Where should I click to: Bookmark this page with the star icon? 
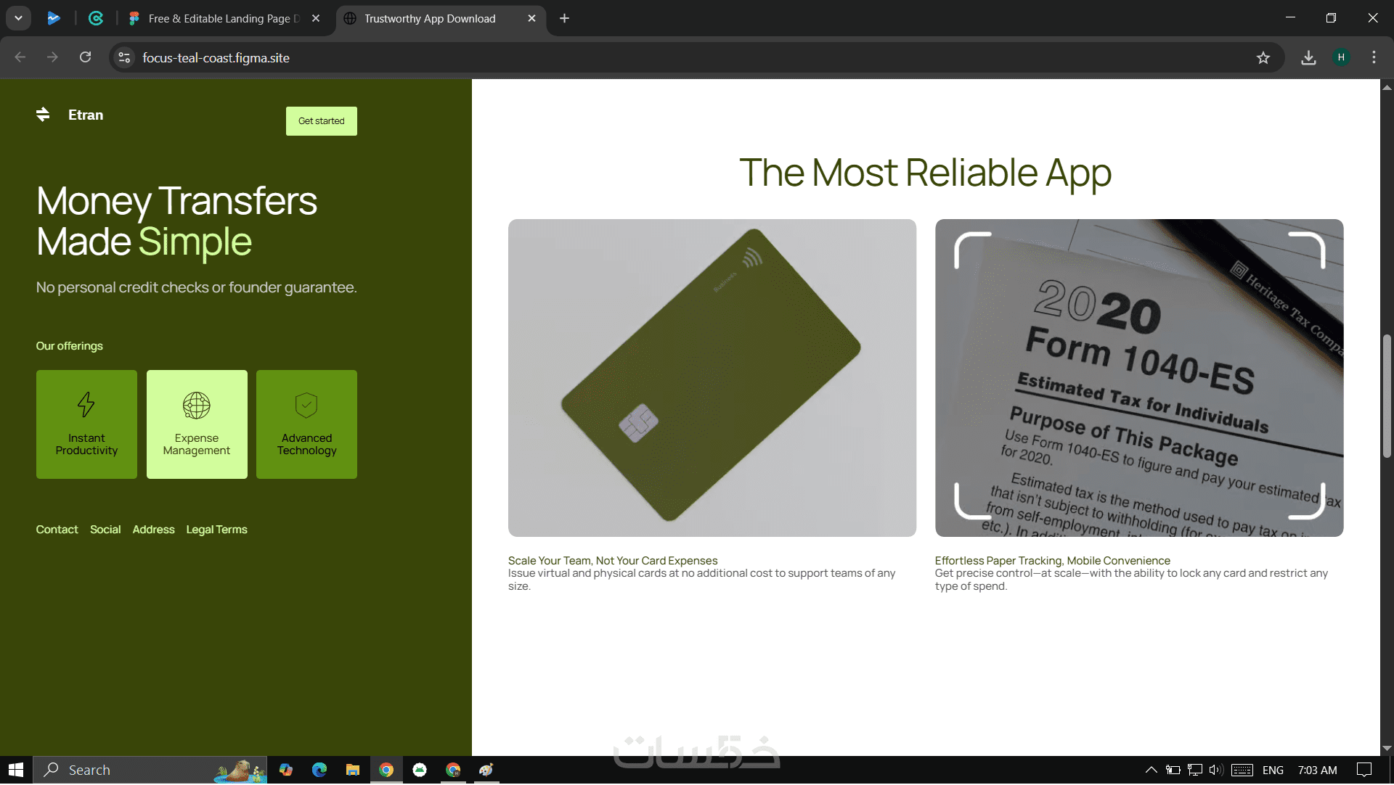pyautogui.click(x=1263, y=58)
